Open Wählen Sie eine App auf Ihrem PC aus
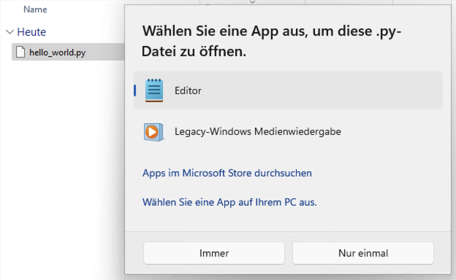 tap(229, 202)
